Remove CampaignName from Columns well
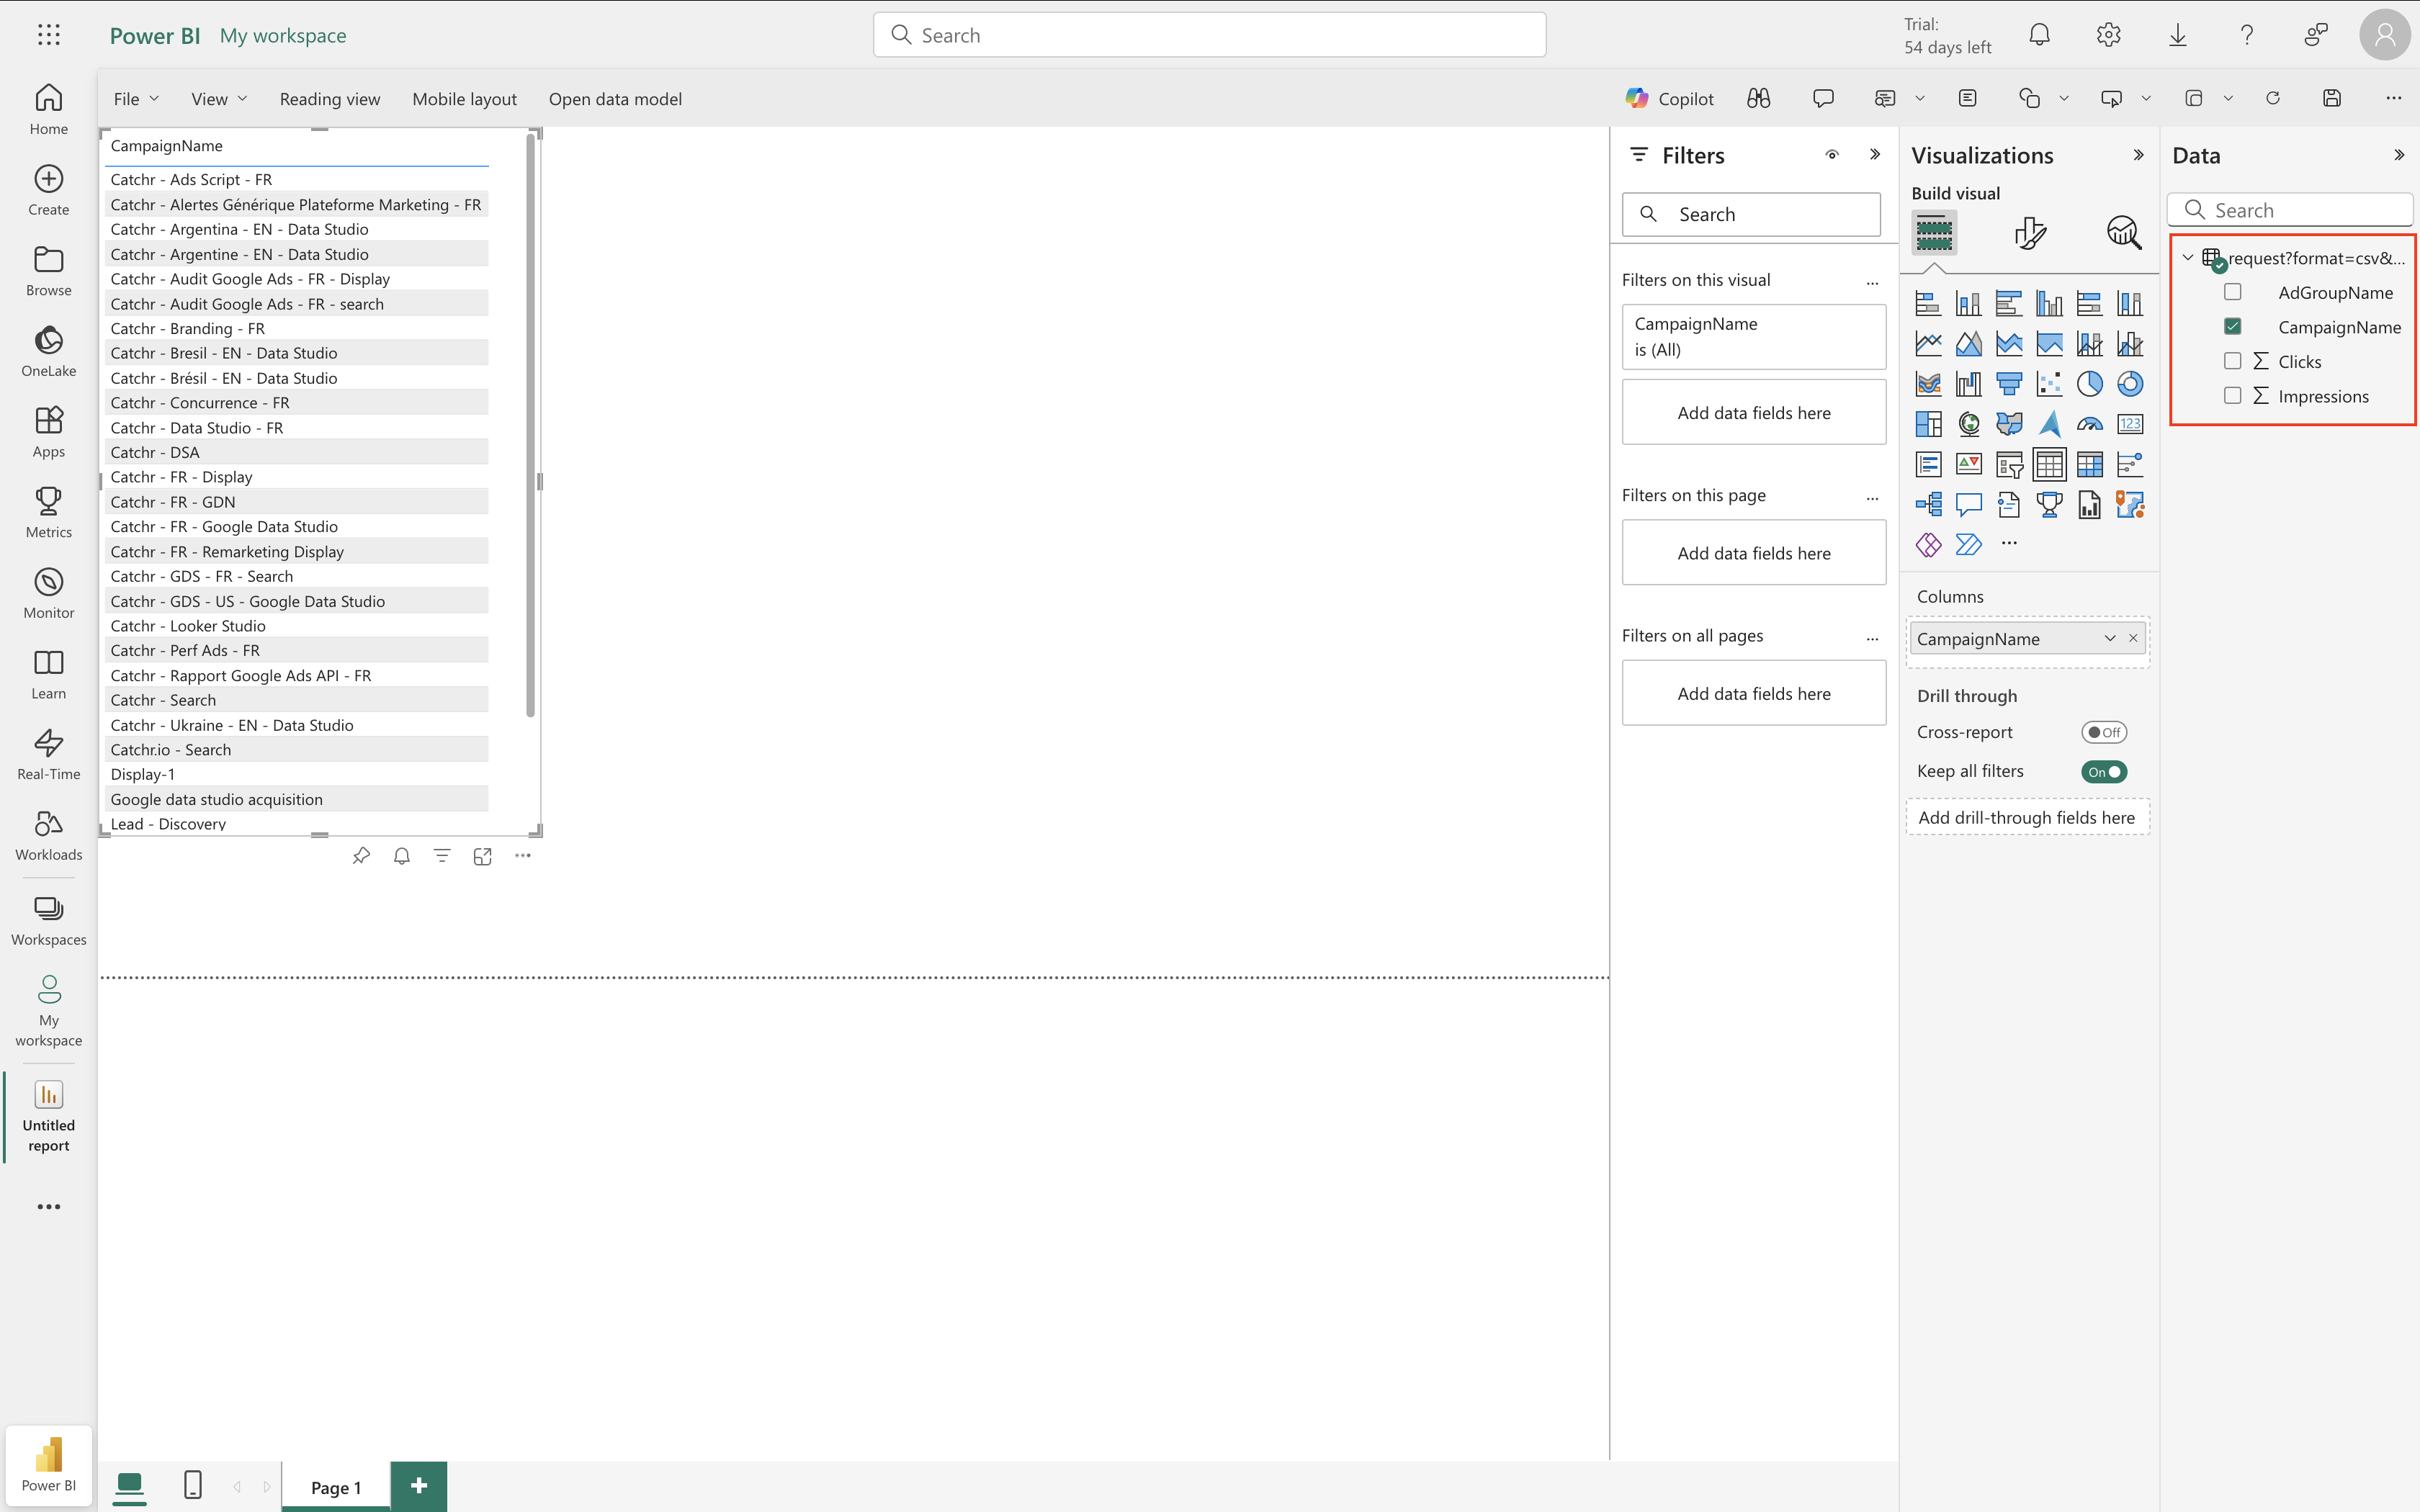The height and width of the screenshot is (1512, 2420). click(2132, 638)
